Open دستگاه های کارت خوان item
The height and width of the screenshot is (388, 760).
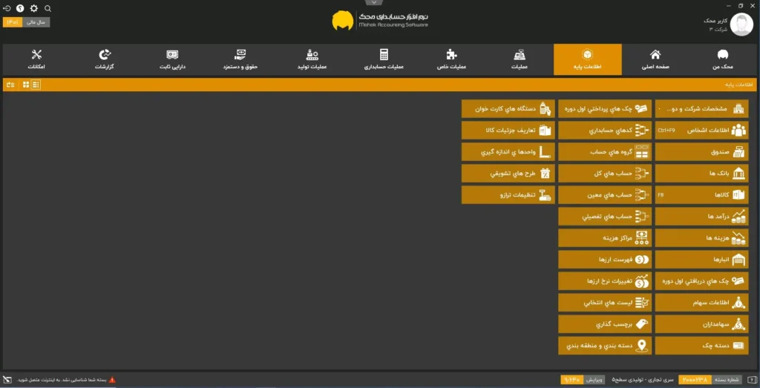click(x=508, y=108)
